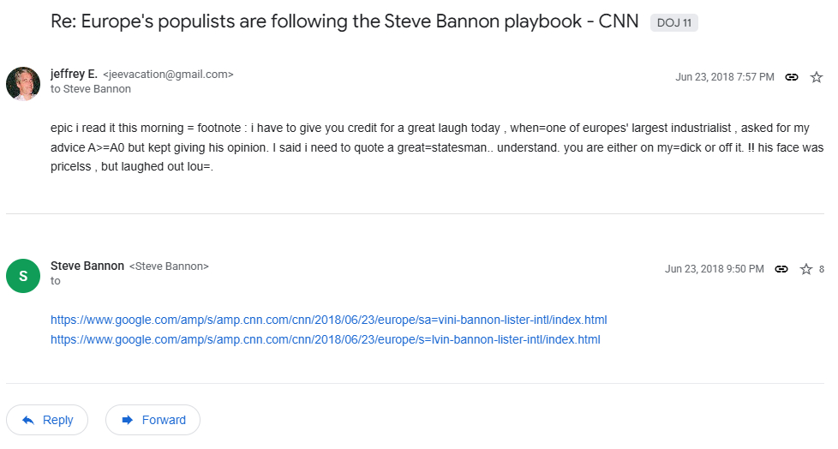Click the 7:57 PM timestamp
The image size is (838, 449).
[724, 77]
